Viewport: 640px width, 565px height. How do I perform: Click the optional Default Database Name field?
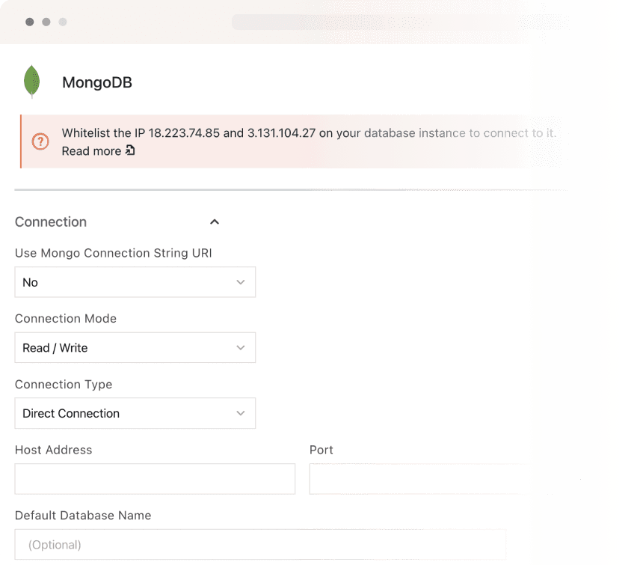(x=260, y=544)
